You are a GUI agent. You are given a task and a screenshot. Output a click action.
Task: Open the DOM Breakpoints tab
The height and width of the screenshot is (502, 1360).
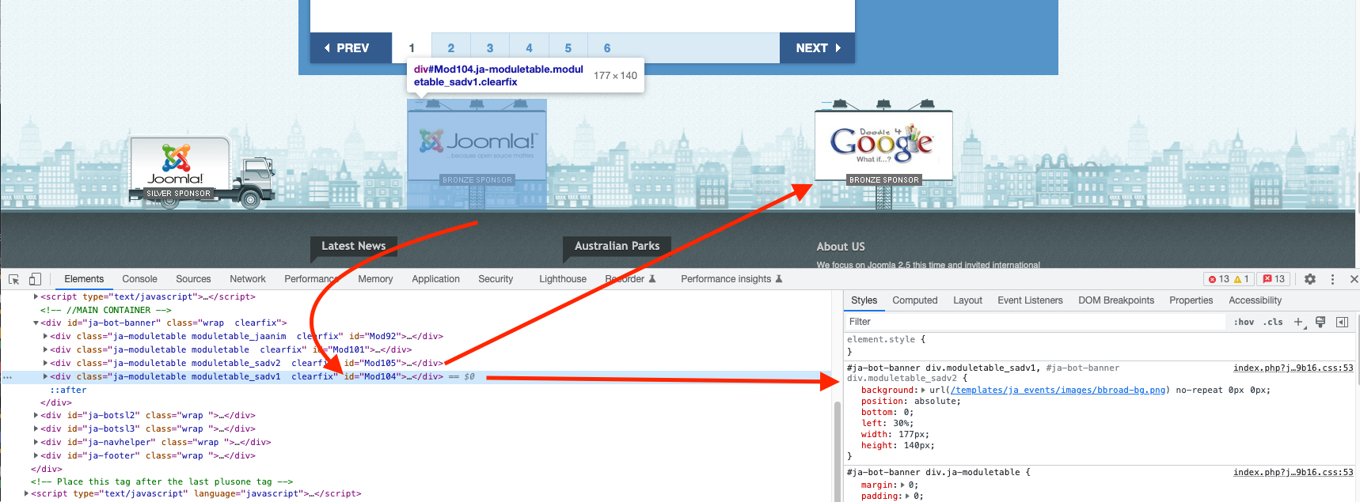pos(1116,300)
